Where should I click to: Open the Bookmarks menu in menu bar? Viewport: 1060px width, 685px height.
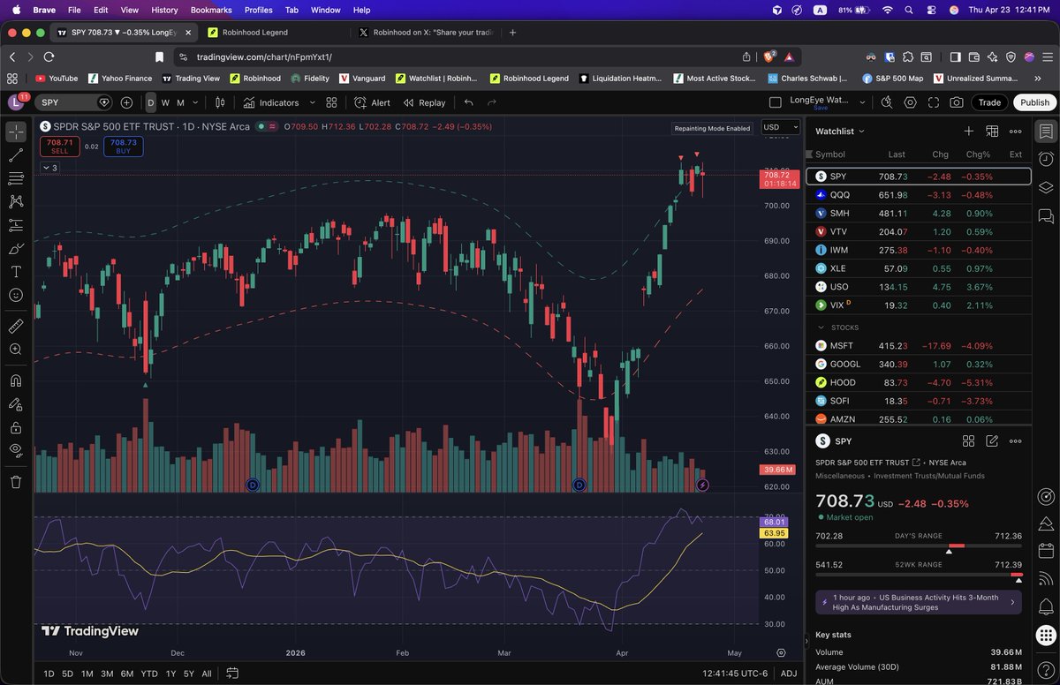(x=211, y=10)
